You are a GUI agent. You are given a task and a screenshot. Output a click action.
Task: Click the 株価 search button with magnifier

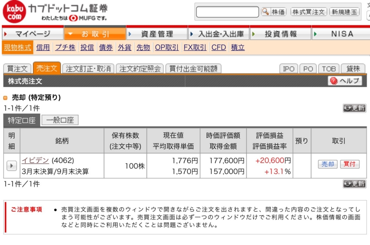point(274,12)
